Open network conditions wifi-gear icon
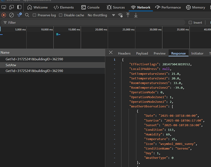The height and width of the screenshot is (167, 211). pos(120,15)
